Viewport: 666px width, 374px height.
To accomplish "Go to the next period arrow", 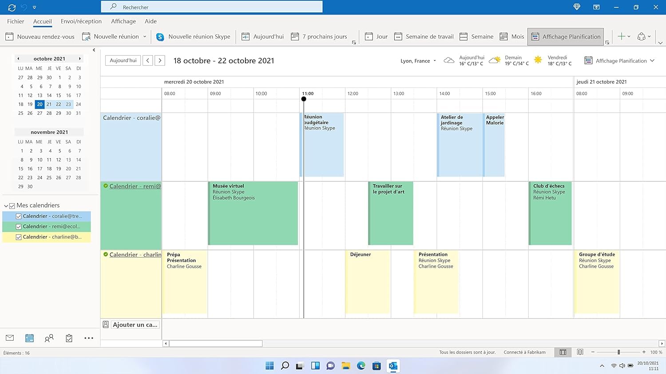I will 160,61.
